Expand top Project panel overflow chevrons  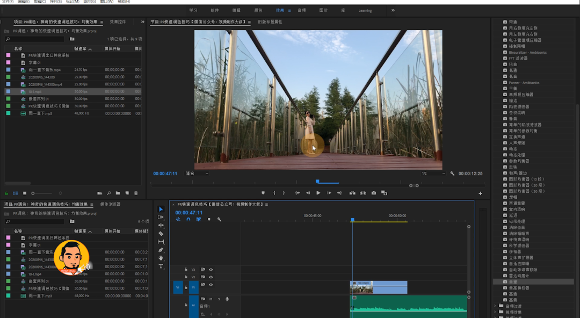142,22
